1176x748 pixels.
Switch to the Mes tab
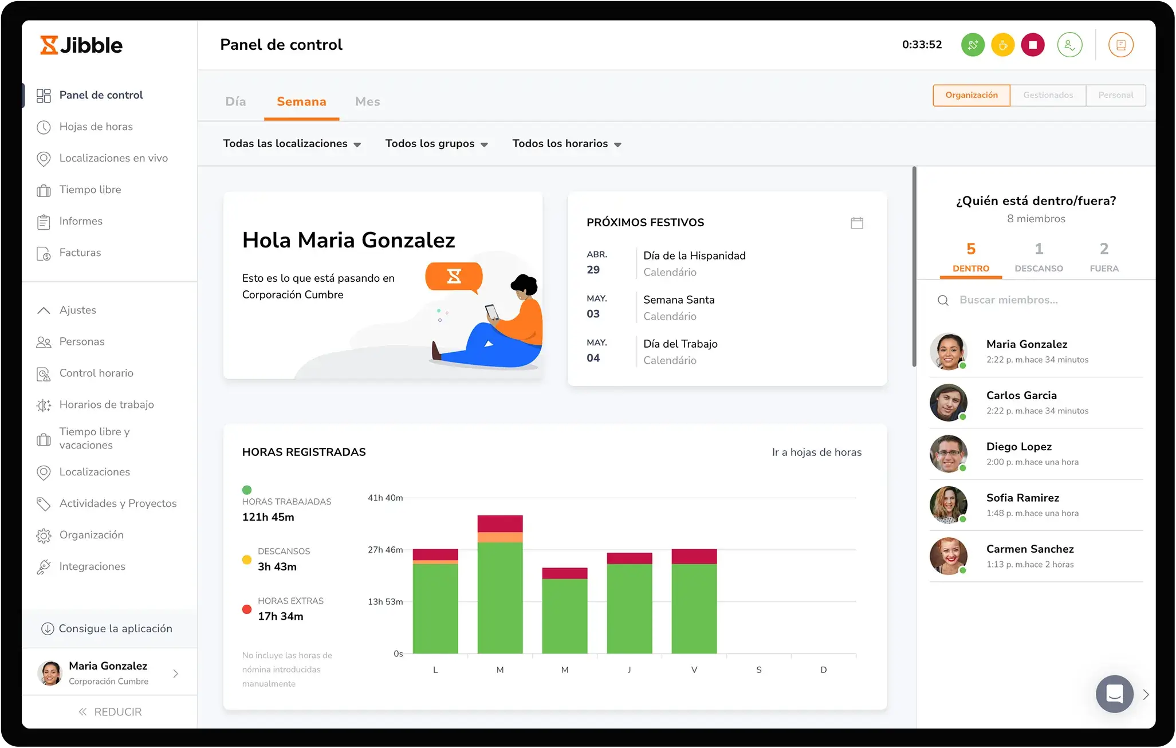367,101
